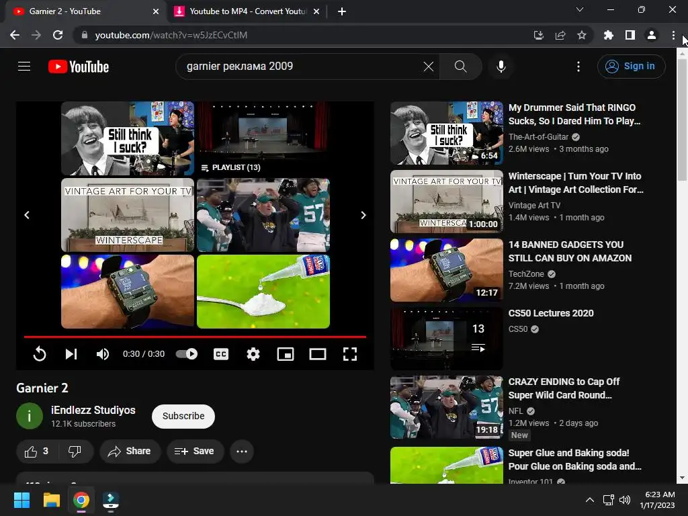
Task: Skip to next video
Action: coord(71,353)
